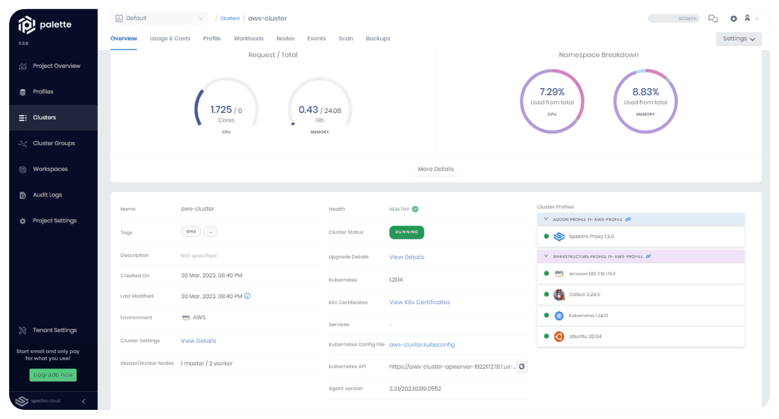The height and width of the screenshot is (419, 779).
Task: Click the Spectro Proxy pack icon
Action: (559, 236)
